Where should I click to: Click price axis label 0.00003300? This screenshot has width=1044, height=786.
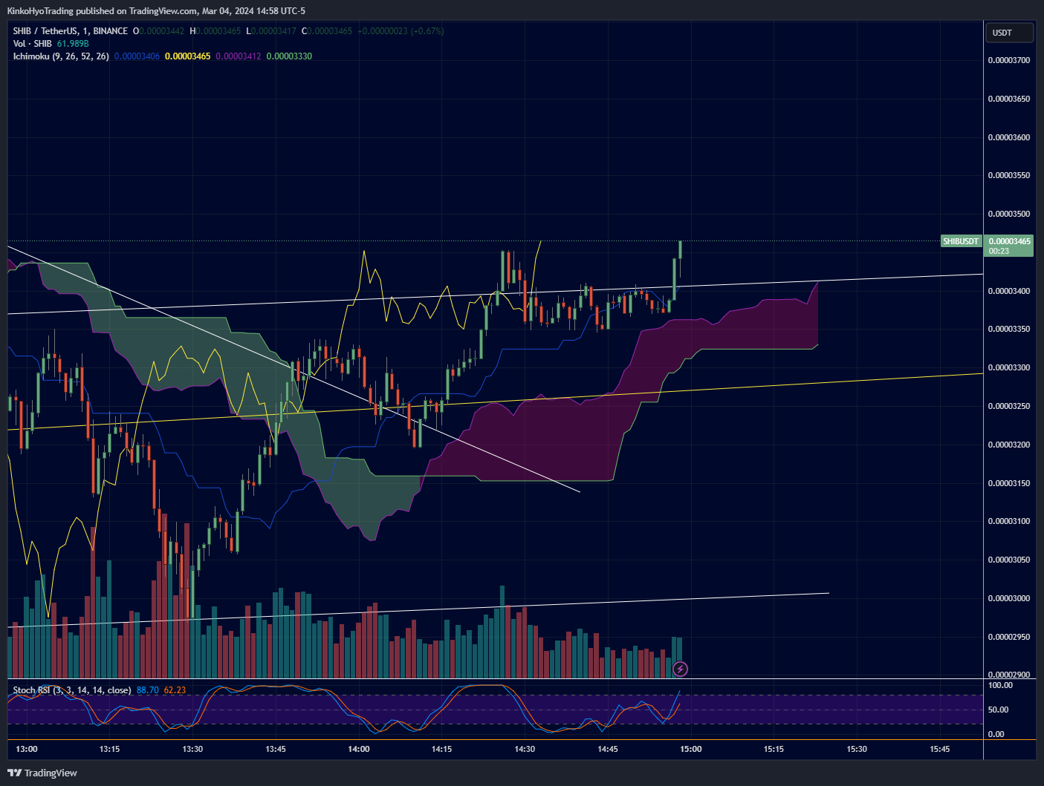1009,367
